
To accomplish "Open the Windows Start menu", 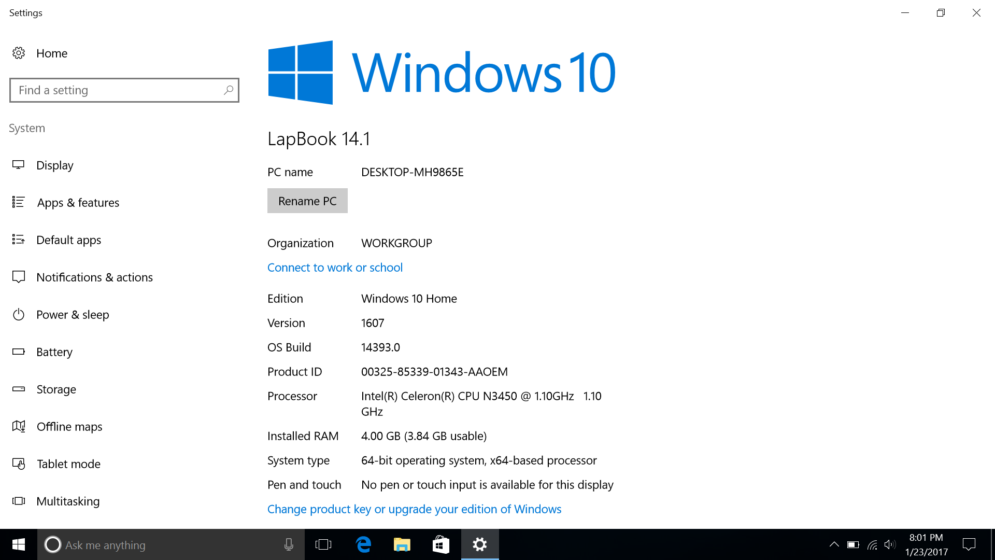I will point(19,544).
